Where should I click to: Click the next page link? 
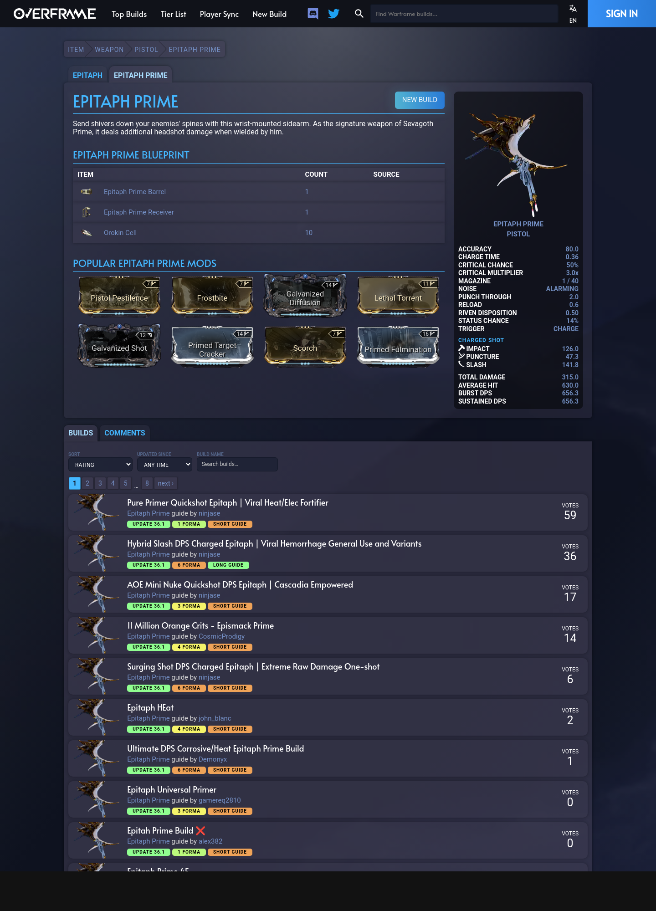pyautogui.click(x=166, y=483)
